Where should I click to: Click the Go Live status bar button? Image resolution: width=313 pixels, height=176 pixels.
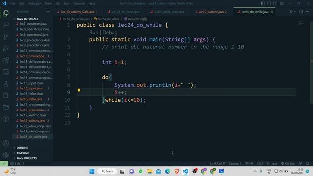tap(288, 163)
